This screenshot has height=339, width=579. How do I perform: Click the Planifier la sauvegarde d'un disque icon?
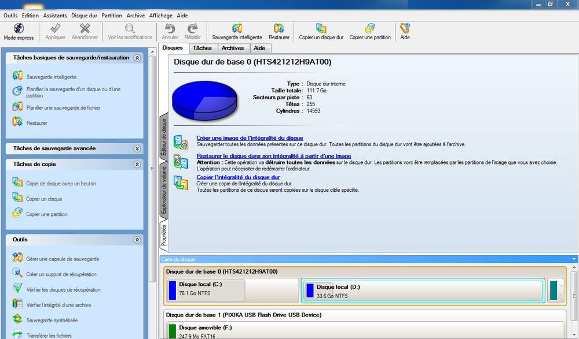[17, 91]
